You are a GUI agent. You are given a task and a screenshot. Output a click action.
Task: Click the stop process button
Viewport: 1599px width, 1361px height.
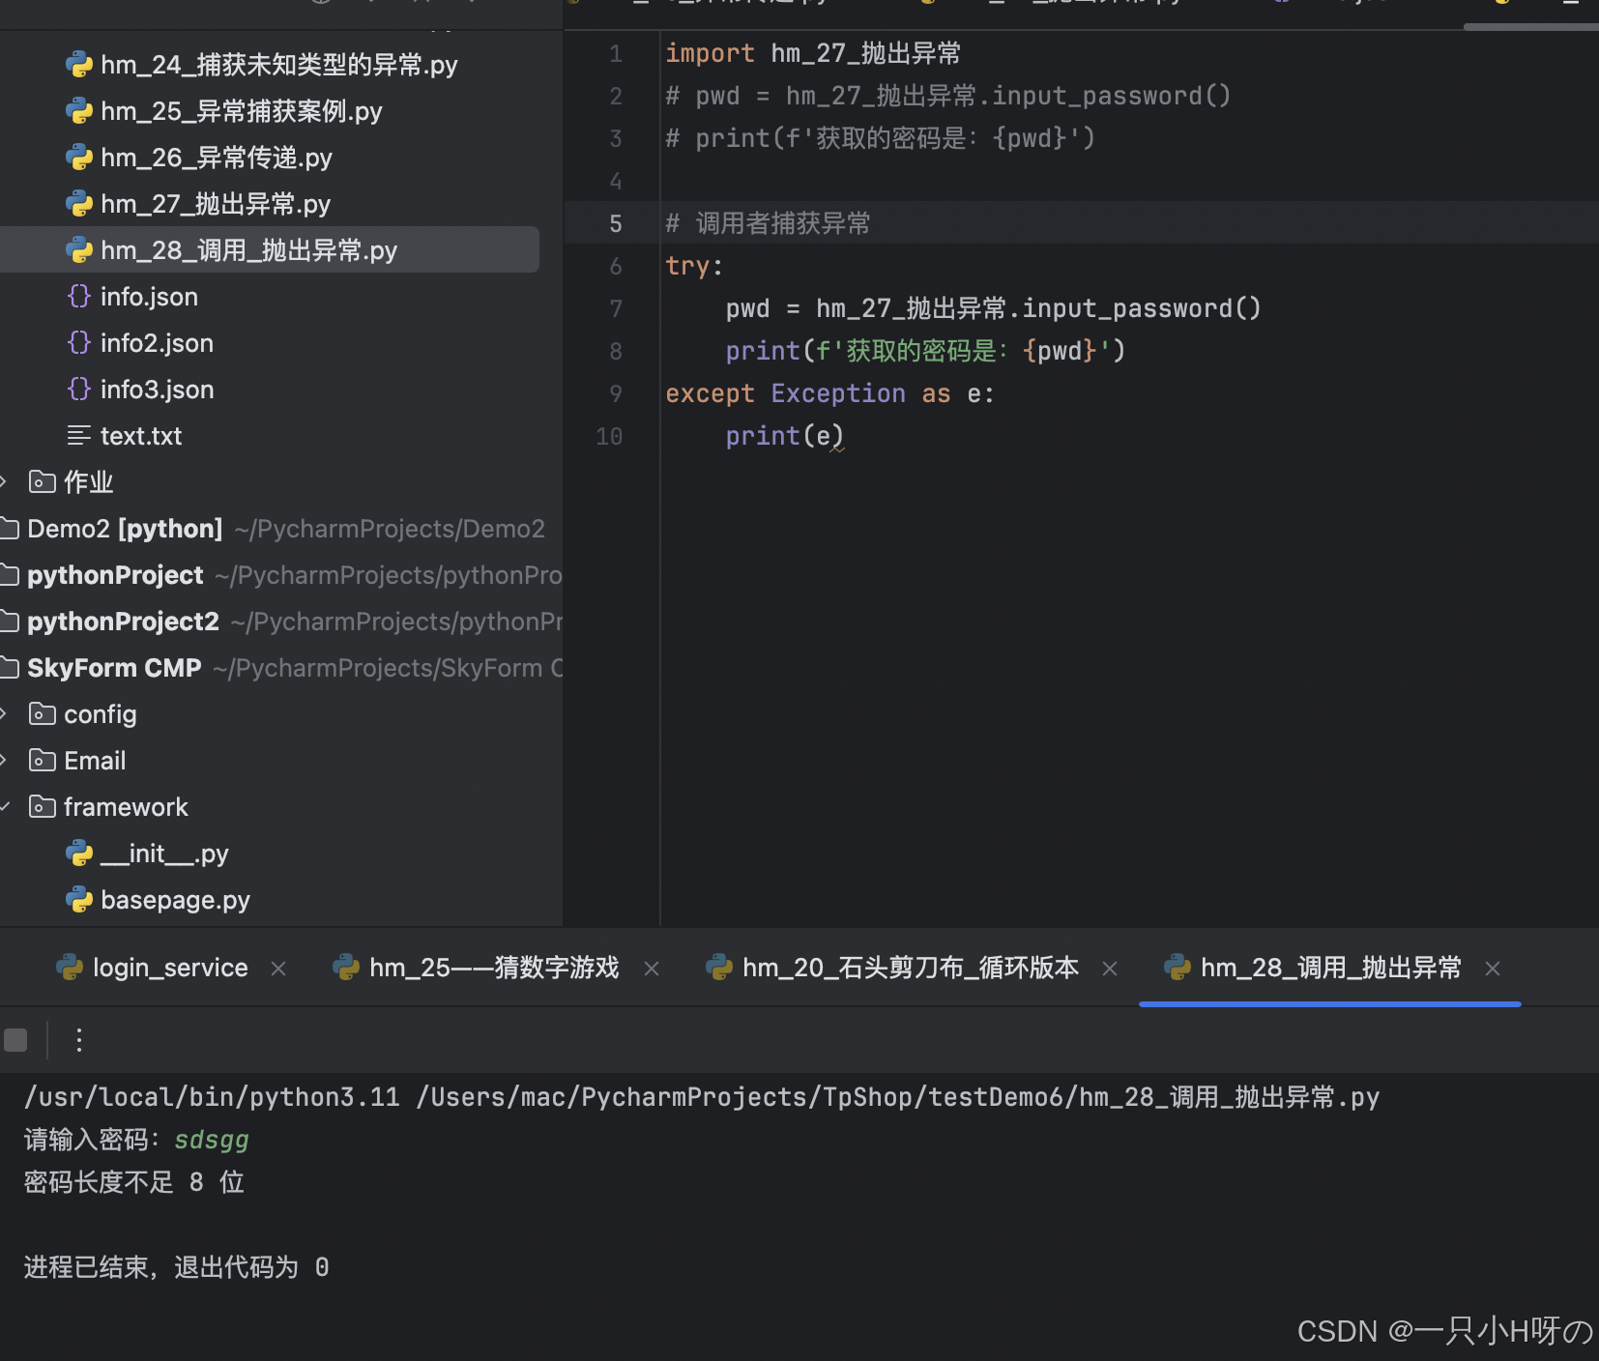15,1040
